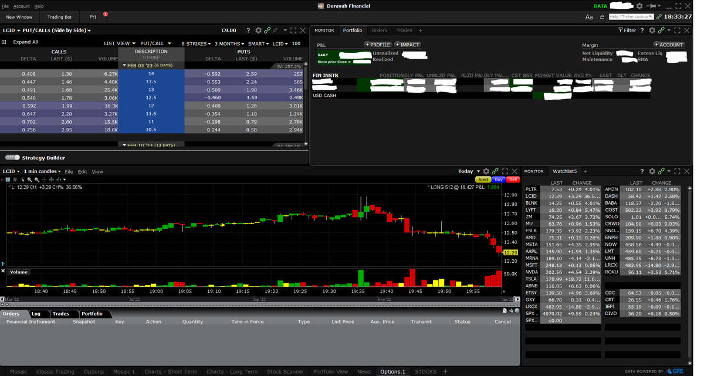Open 3 MONTHS expiry dropdown

(229, 43)
